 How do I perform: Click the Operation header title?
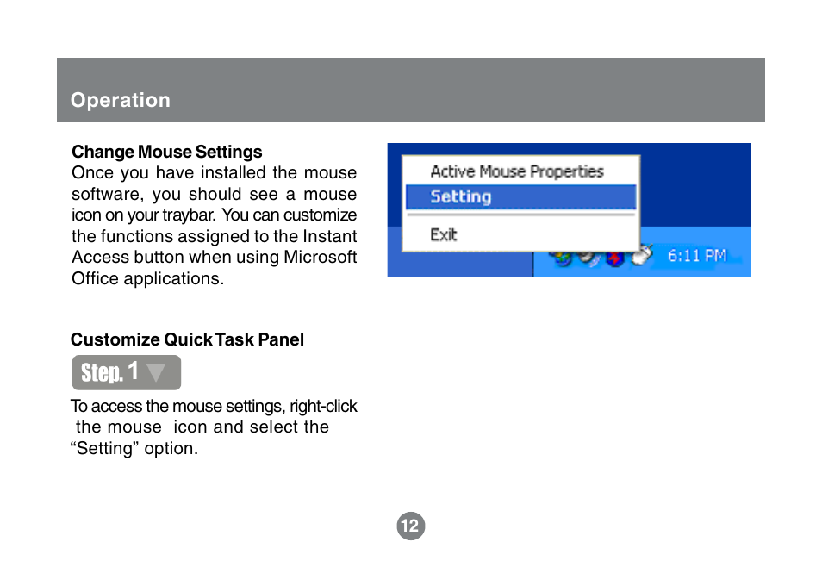click(121, 100)
